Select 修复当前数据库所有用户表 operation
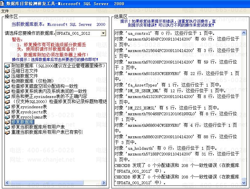 pos(38,127)
